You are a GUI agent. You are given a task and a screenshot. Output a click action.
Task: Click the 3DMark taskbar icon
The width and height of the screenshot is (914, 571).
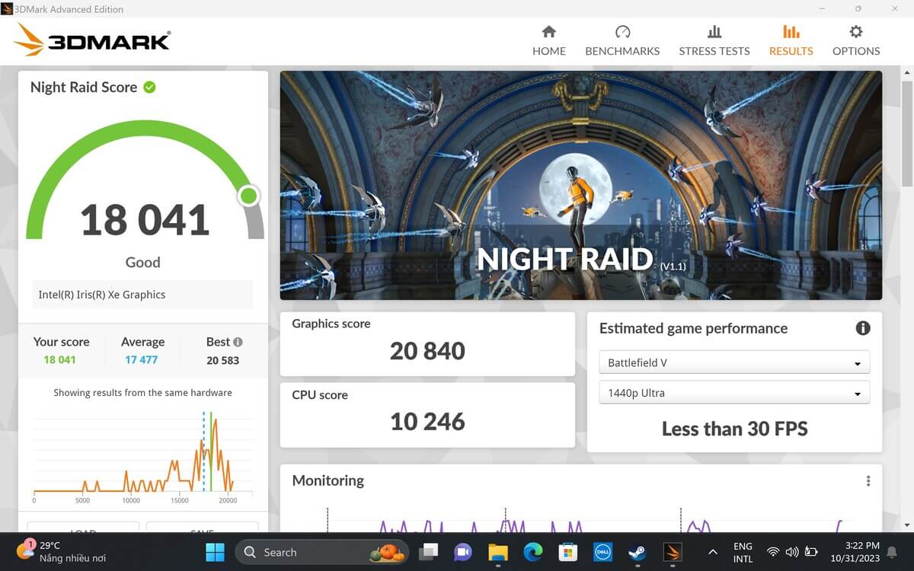pyautogui.click(x=672, y=552)
